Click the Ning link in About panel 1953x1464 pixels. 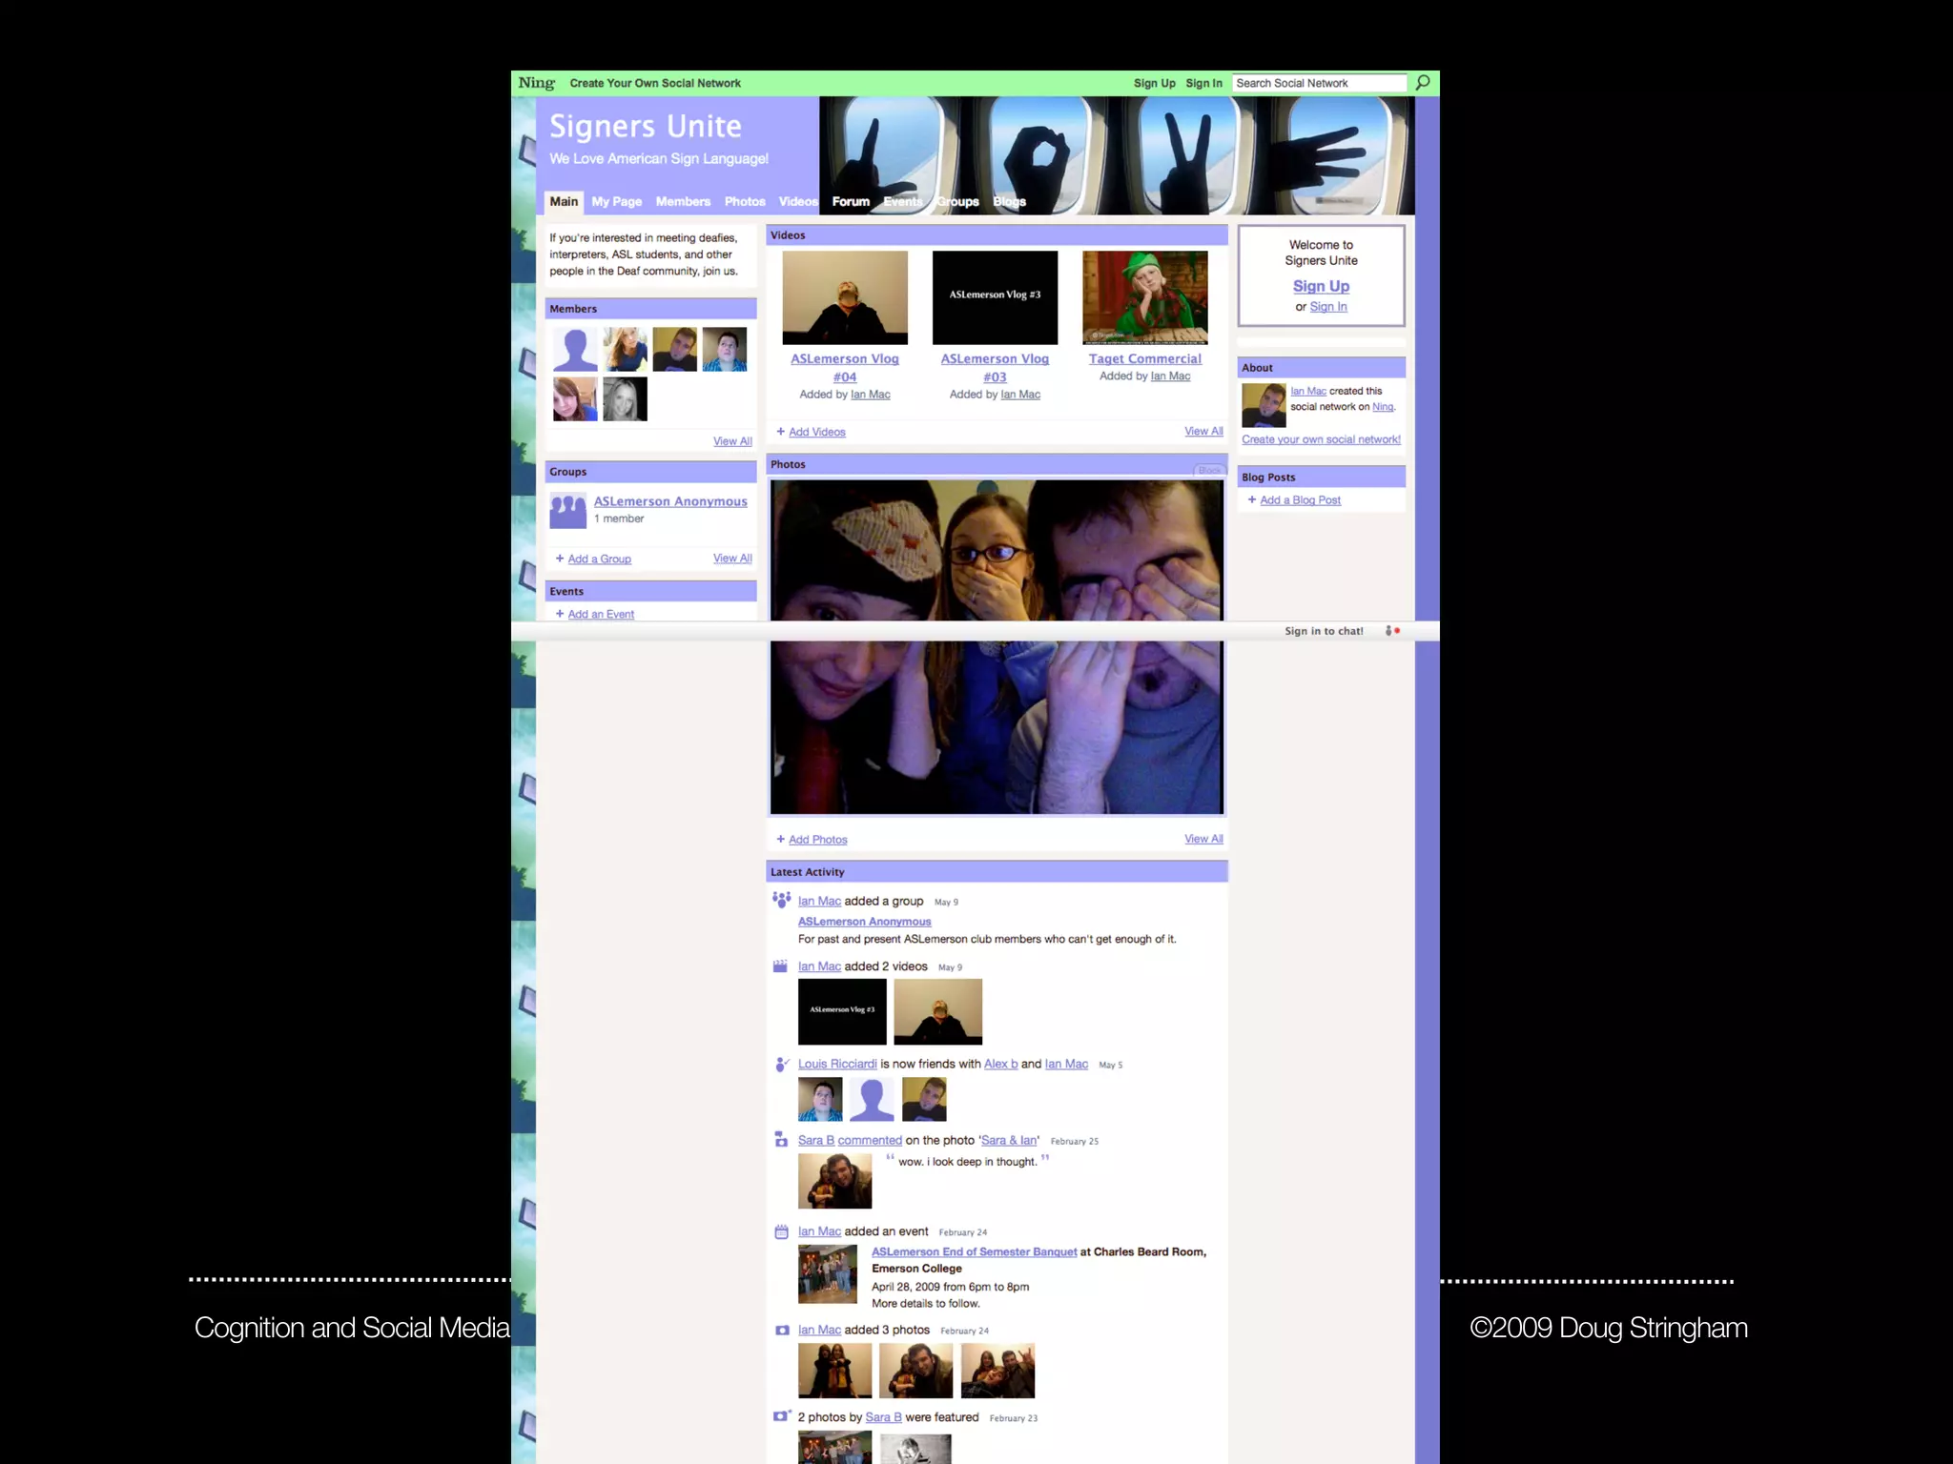coord(1383,407)
